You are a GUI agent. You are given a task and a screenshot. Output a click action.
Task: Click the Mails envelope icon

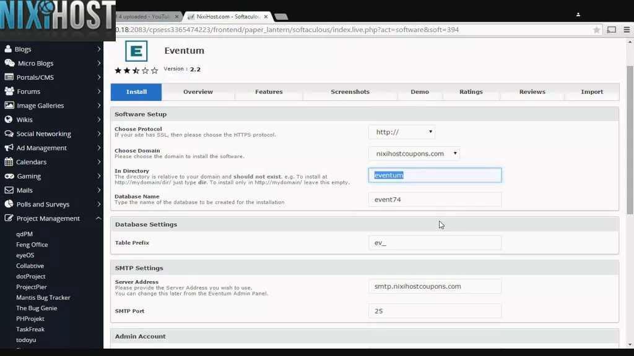click(9, 190)
